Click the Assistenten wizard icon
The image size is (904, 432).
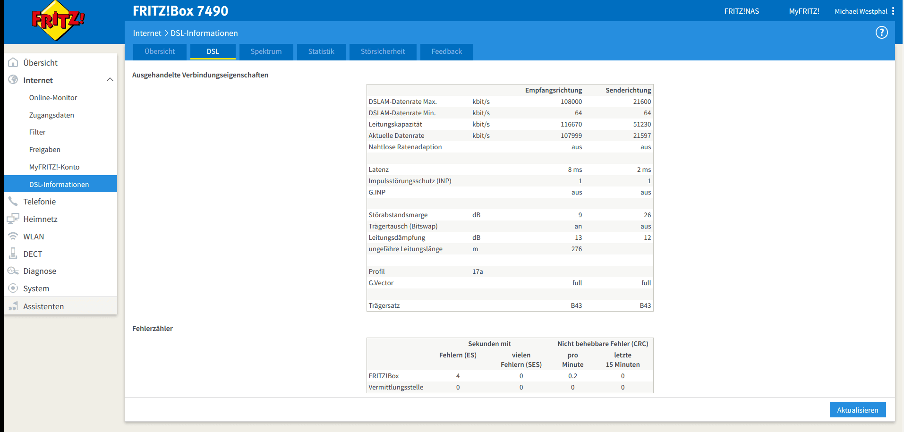click(13, 306)
